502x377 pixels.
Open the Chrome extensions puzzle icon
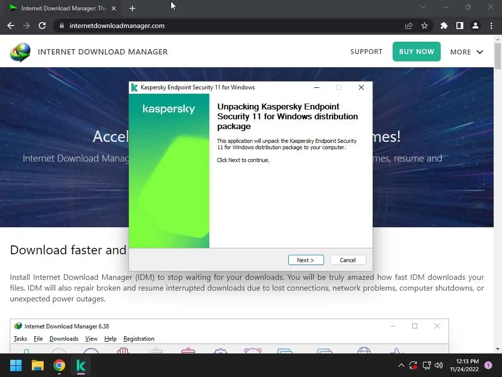click(444, 26)
